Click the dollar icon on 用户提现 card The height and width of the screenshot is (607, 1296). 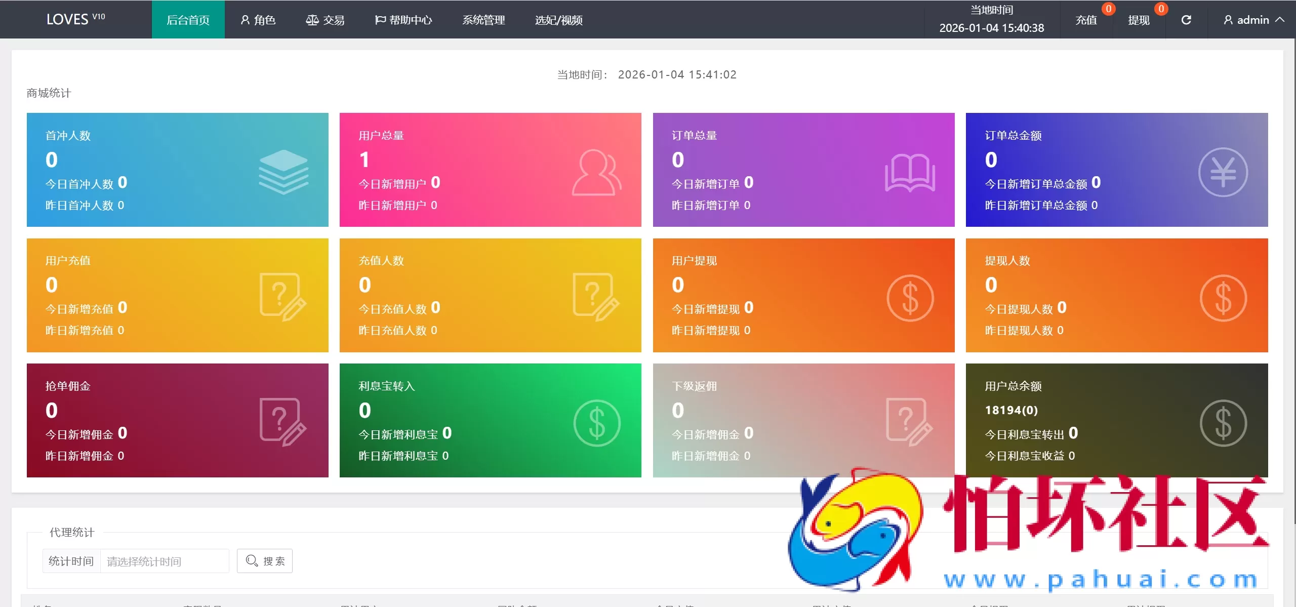tap(910, 297)
